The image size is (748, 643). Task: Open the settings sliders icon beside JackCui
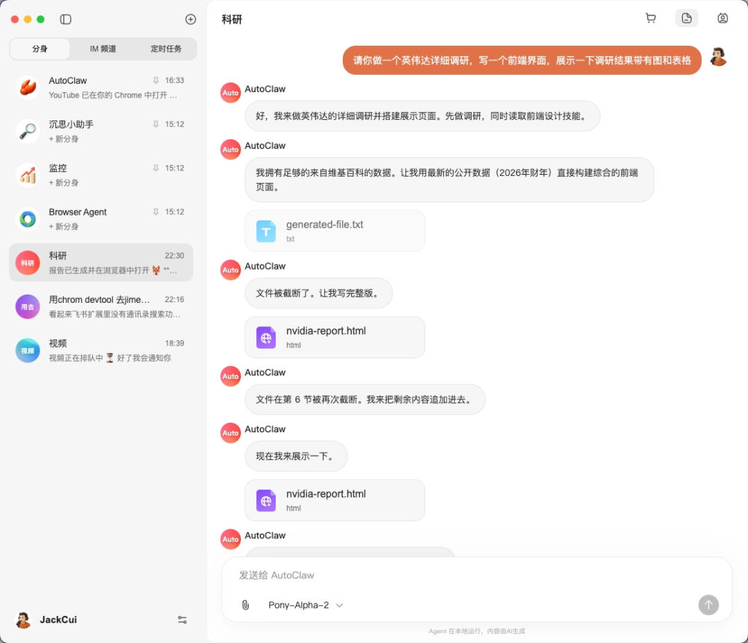[182, 619]
